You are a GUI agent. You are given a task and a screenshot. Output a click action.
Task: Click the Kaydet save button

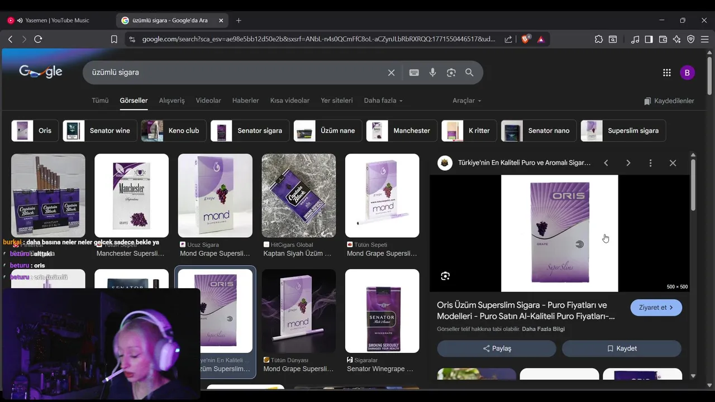[622, 348]
